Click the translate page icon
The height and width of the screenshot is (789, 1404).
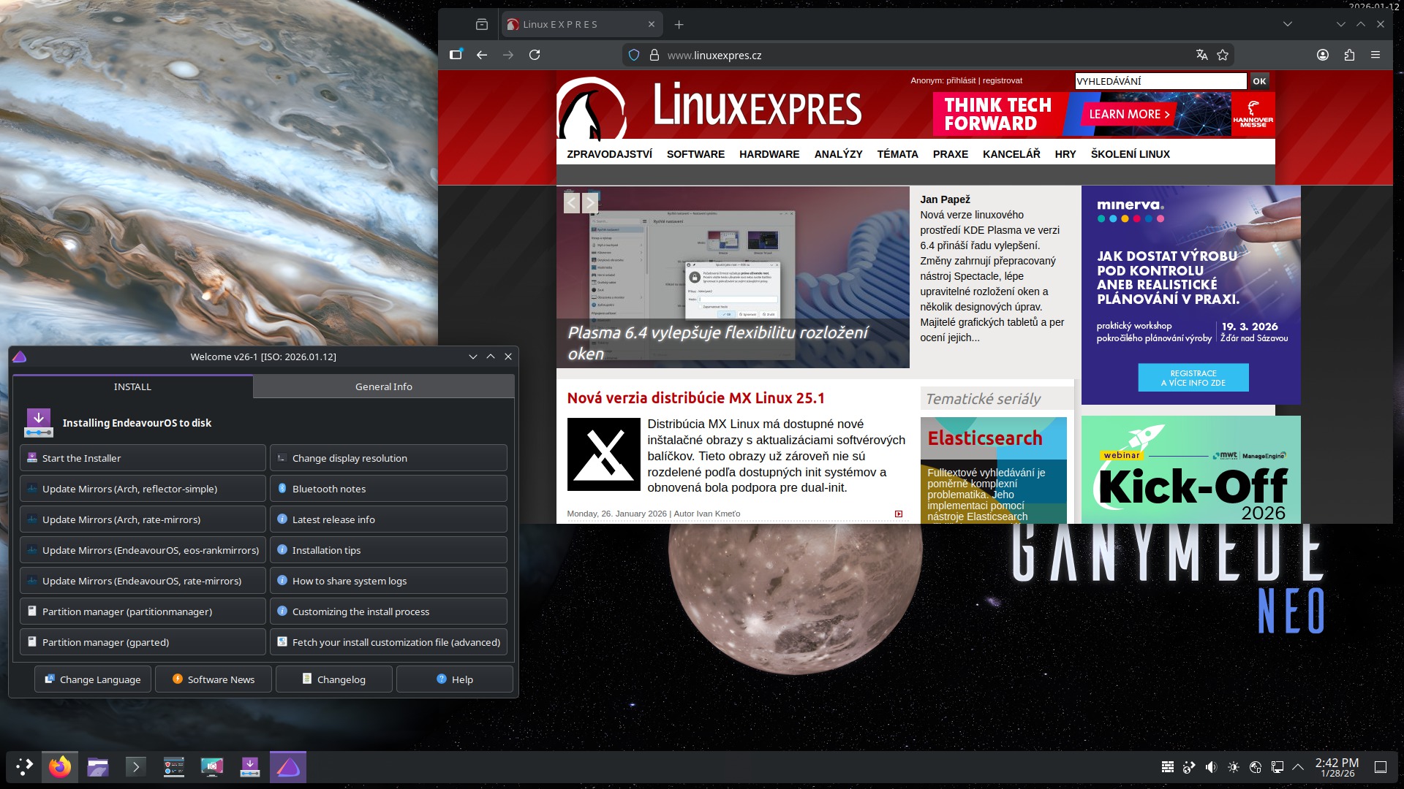click(x=1201, y=55)
